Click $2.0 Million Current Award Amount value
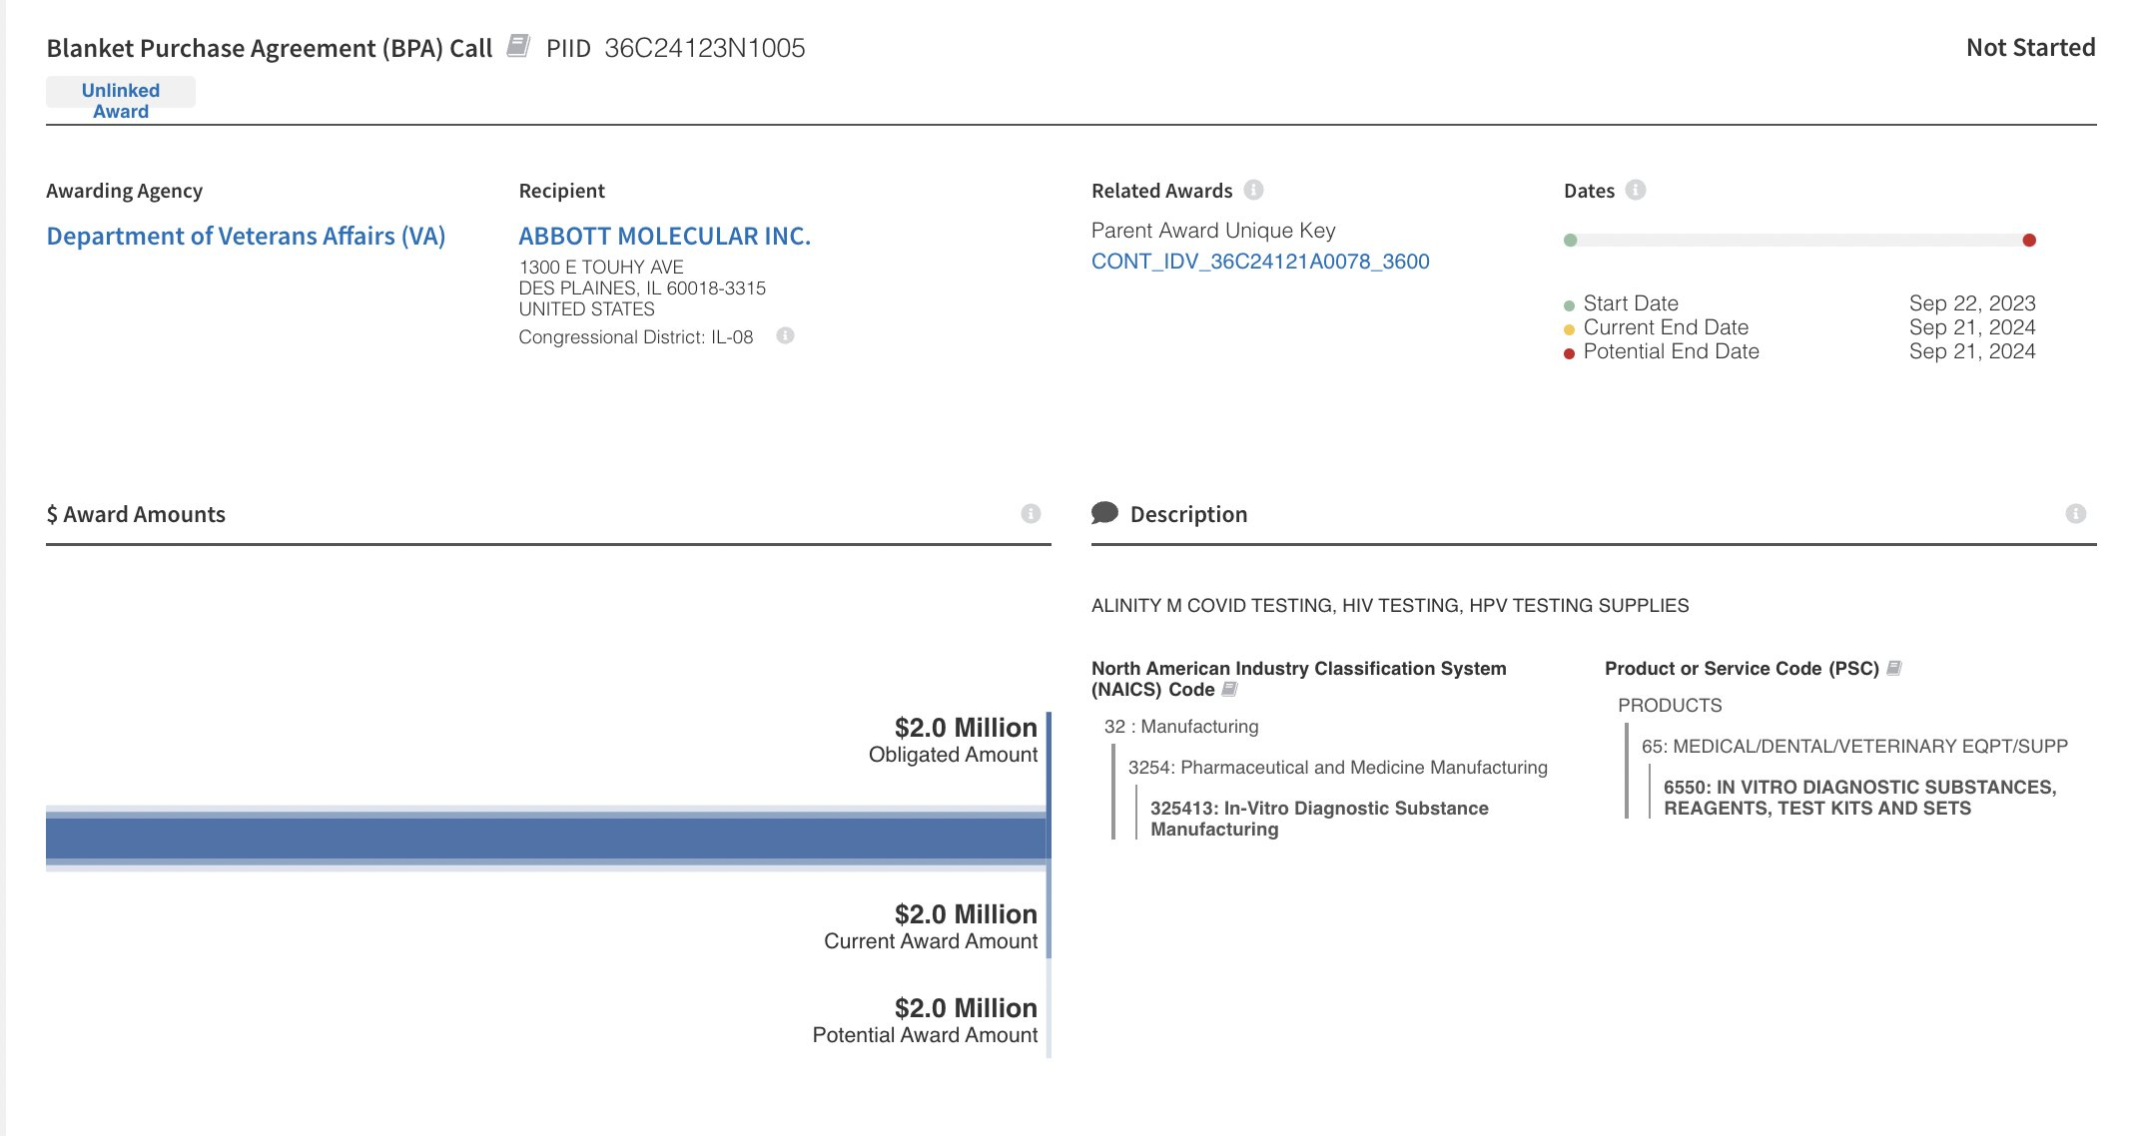 click(966, 913)
